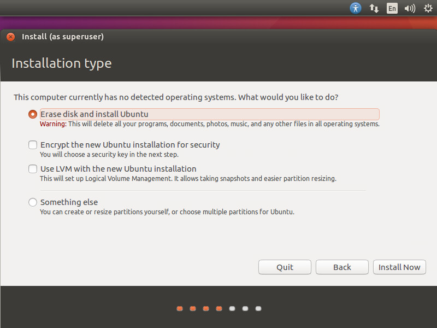
Task: Select Erase disk and install Ubuntu
Action: (x=33, y=114)
